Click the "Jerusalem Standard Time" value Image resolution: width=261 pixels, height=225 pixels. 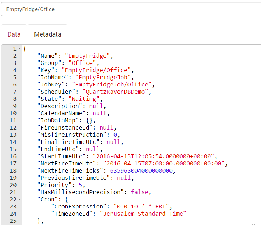143,214
